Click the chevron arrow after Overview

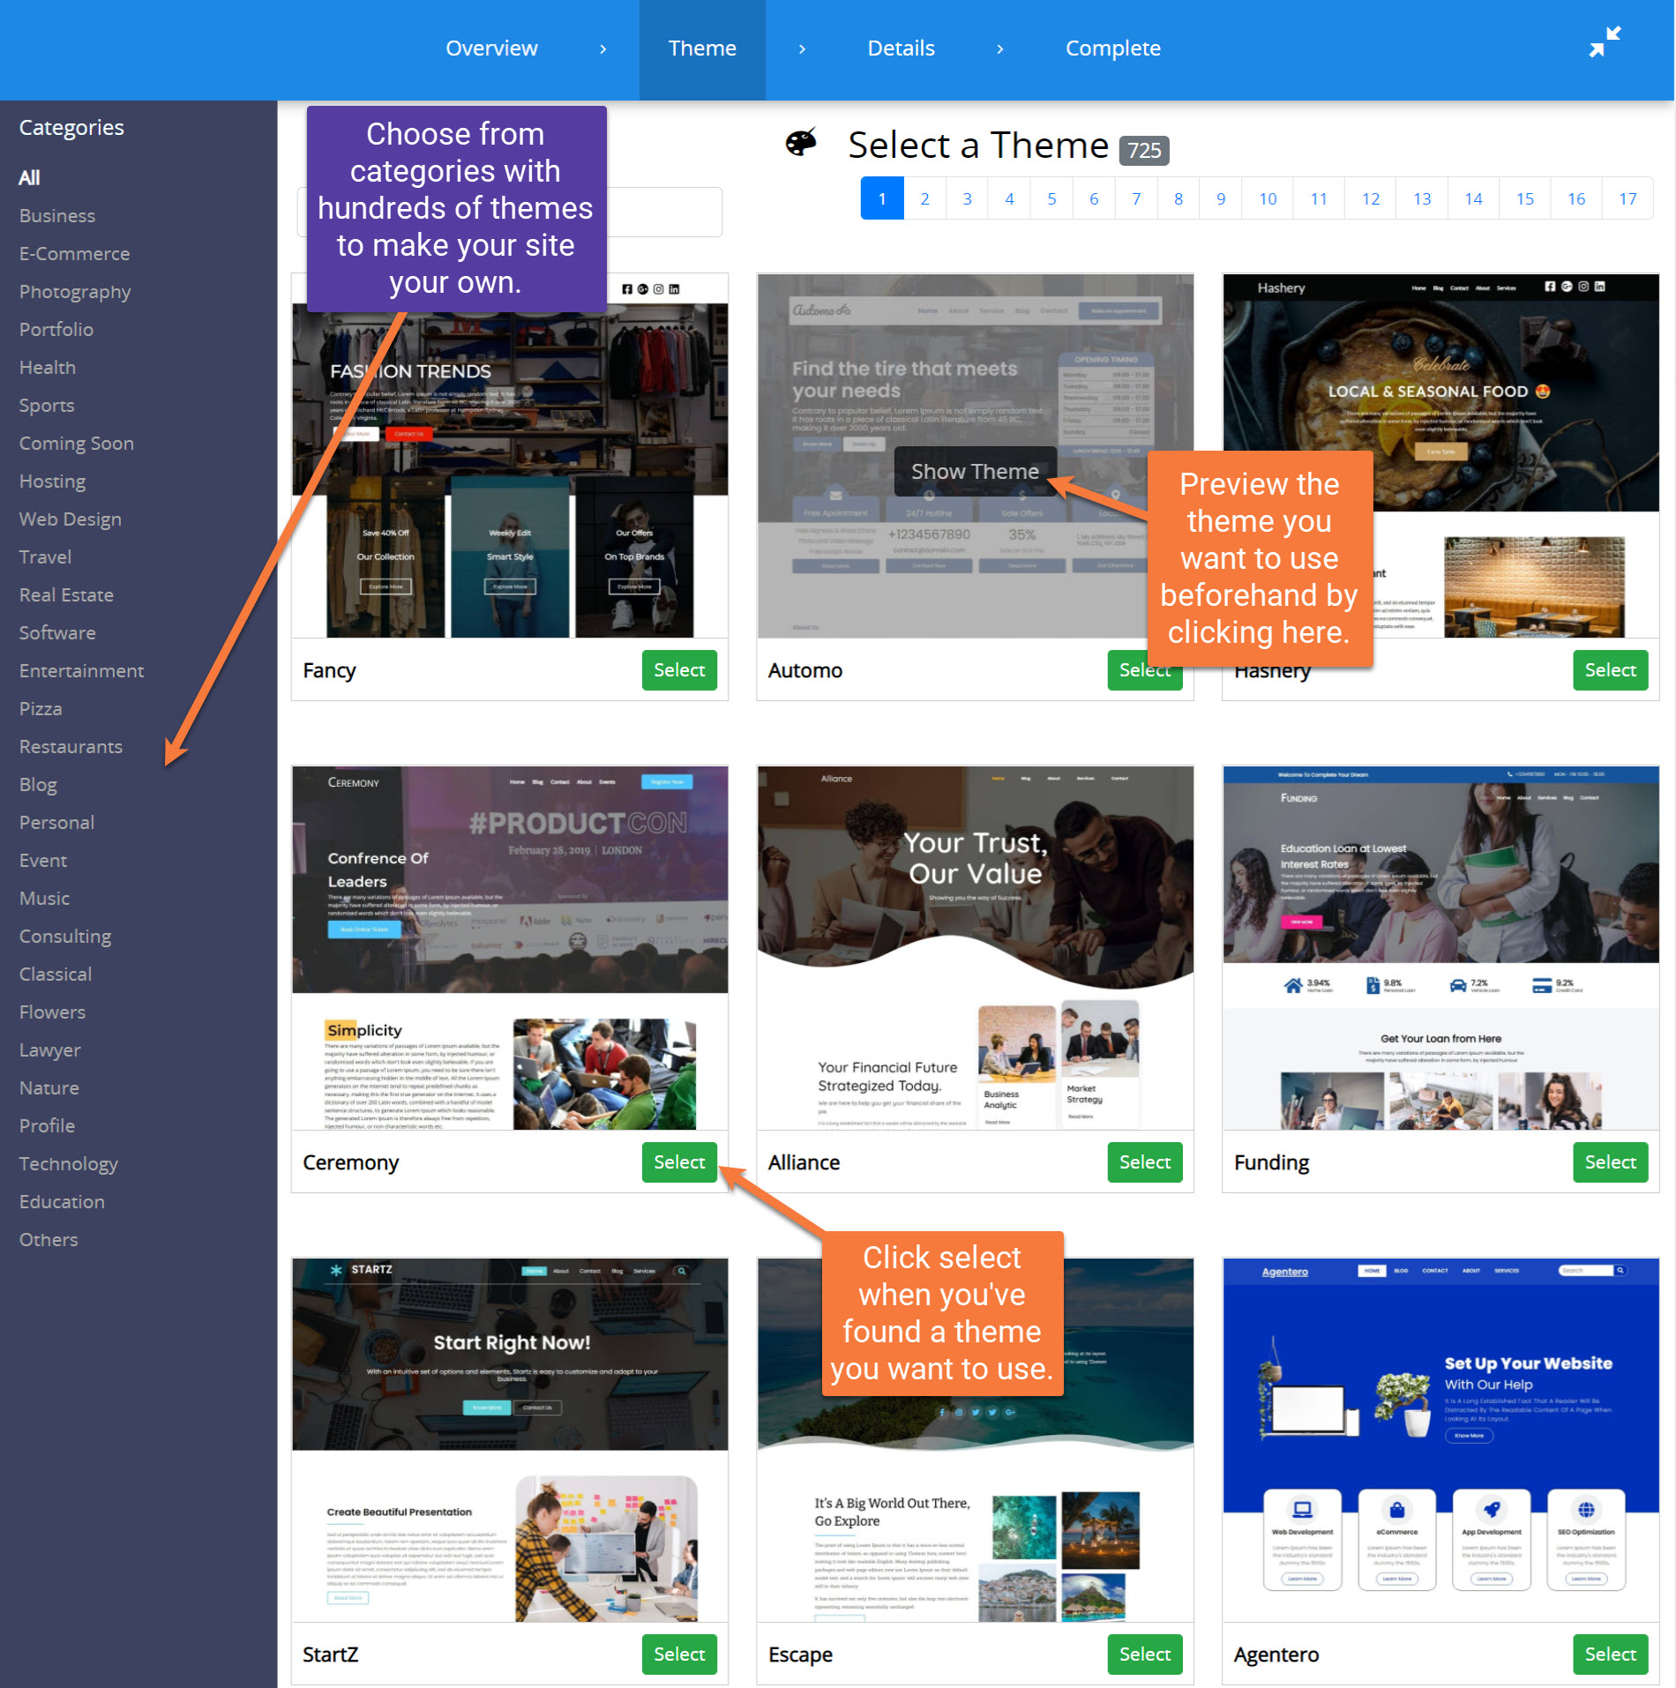point(603,49)
